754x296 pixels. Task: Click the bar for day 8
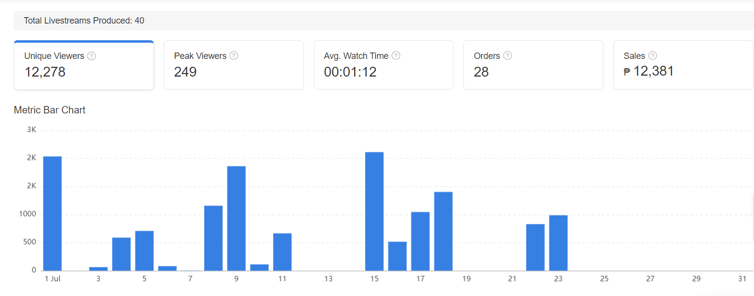213,238
